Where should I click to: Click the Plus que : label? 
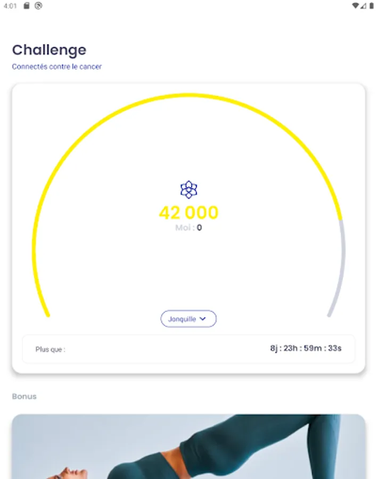coord(51,350)
